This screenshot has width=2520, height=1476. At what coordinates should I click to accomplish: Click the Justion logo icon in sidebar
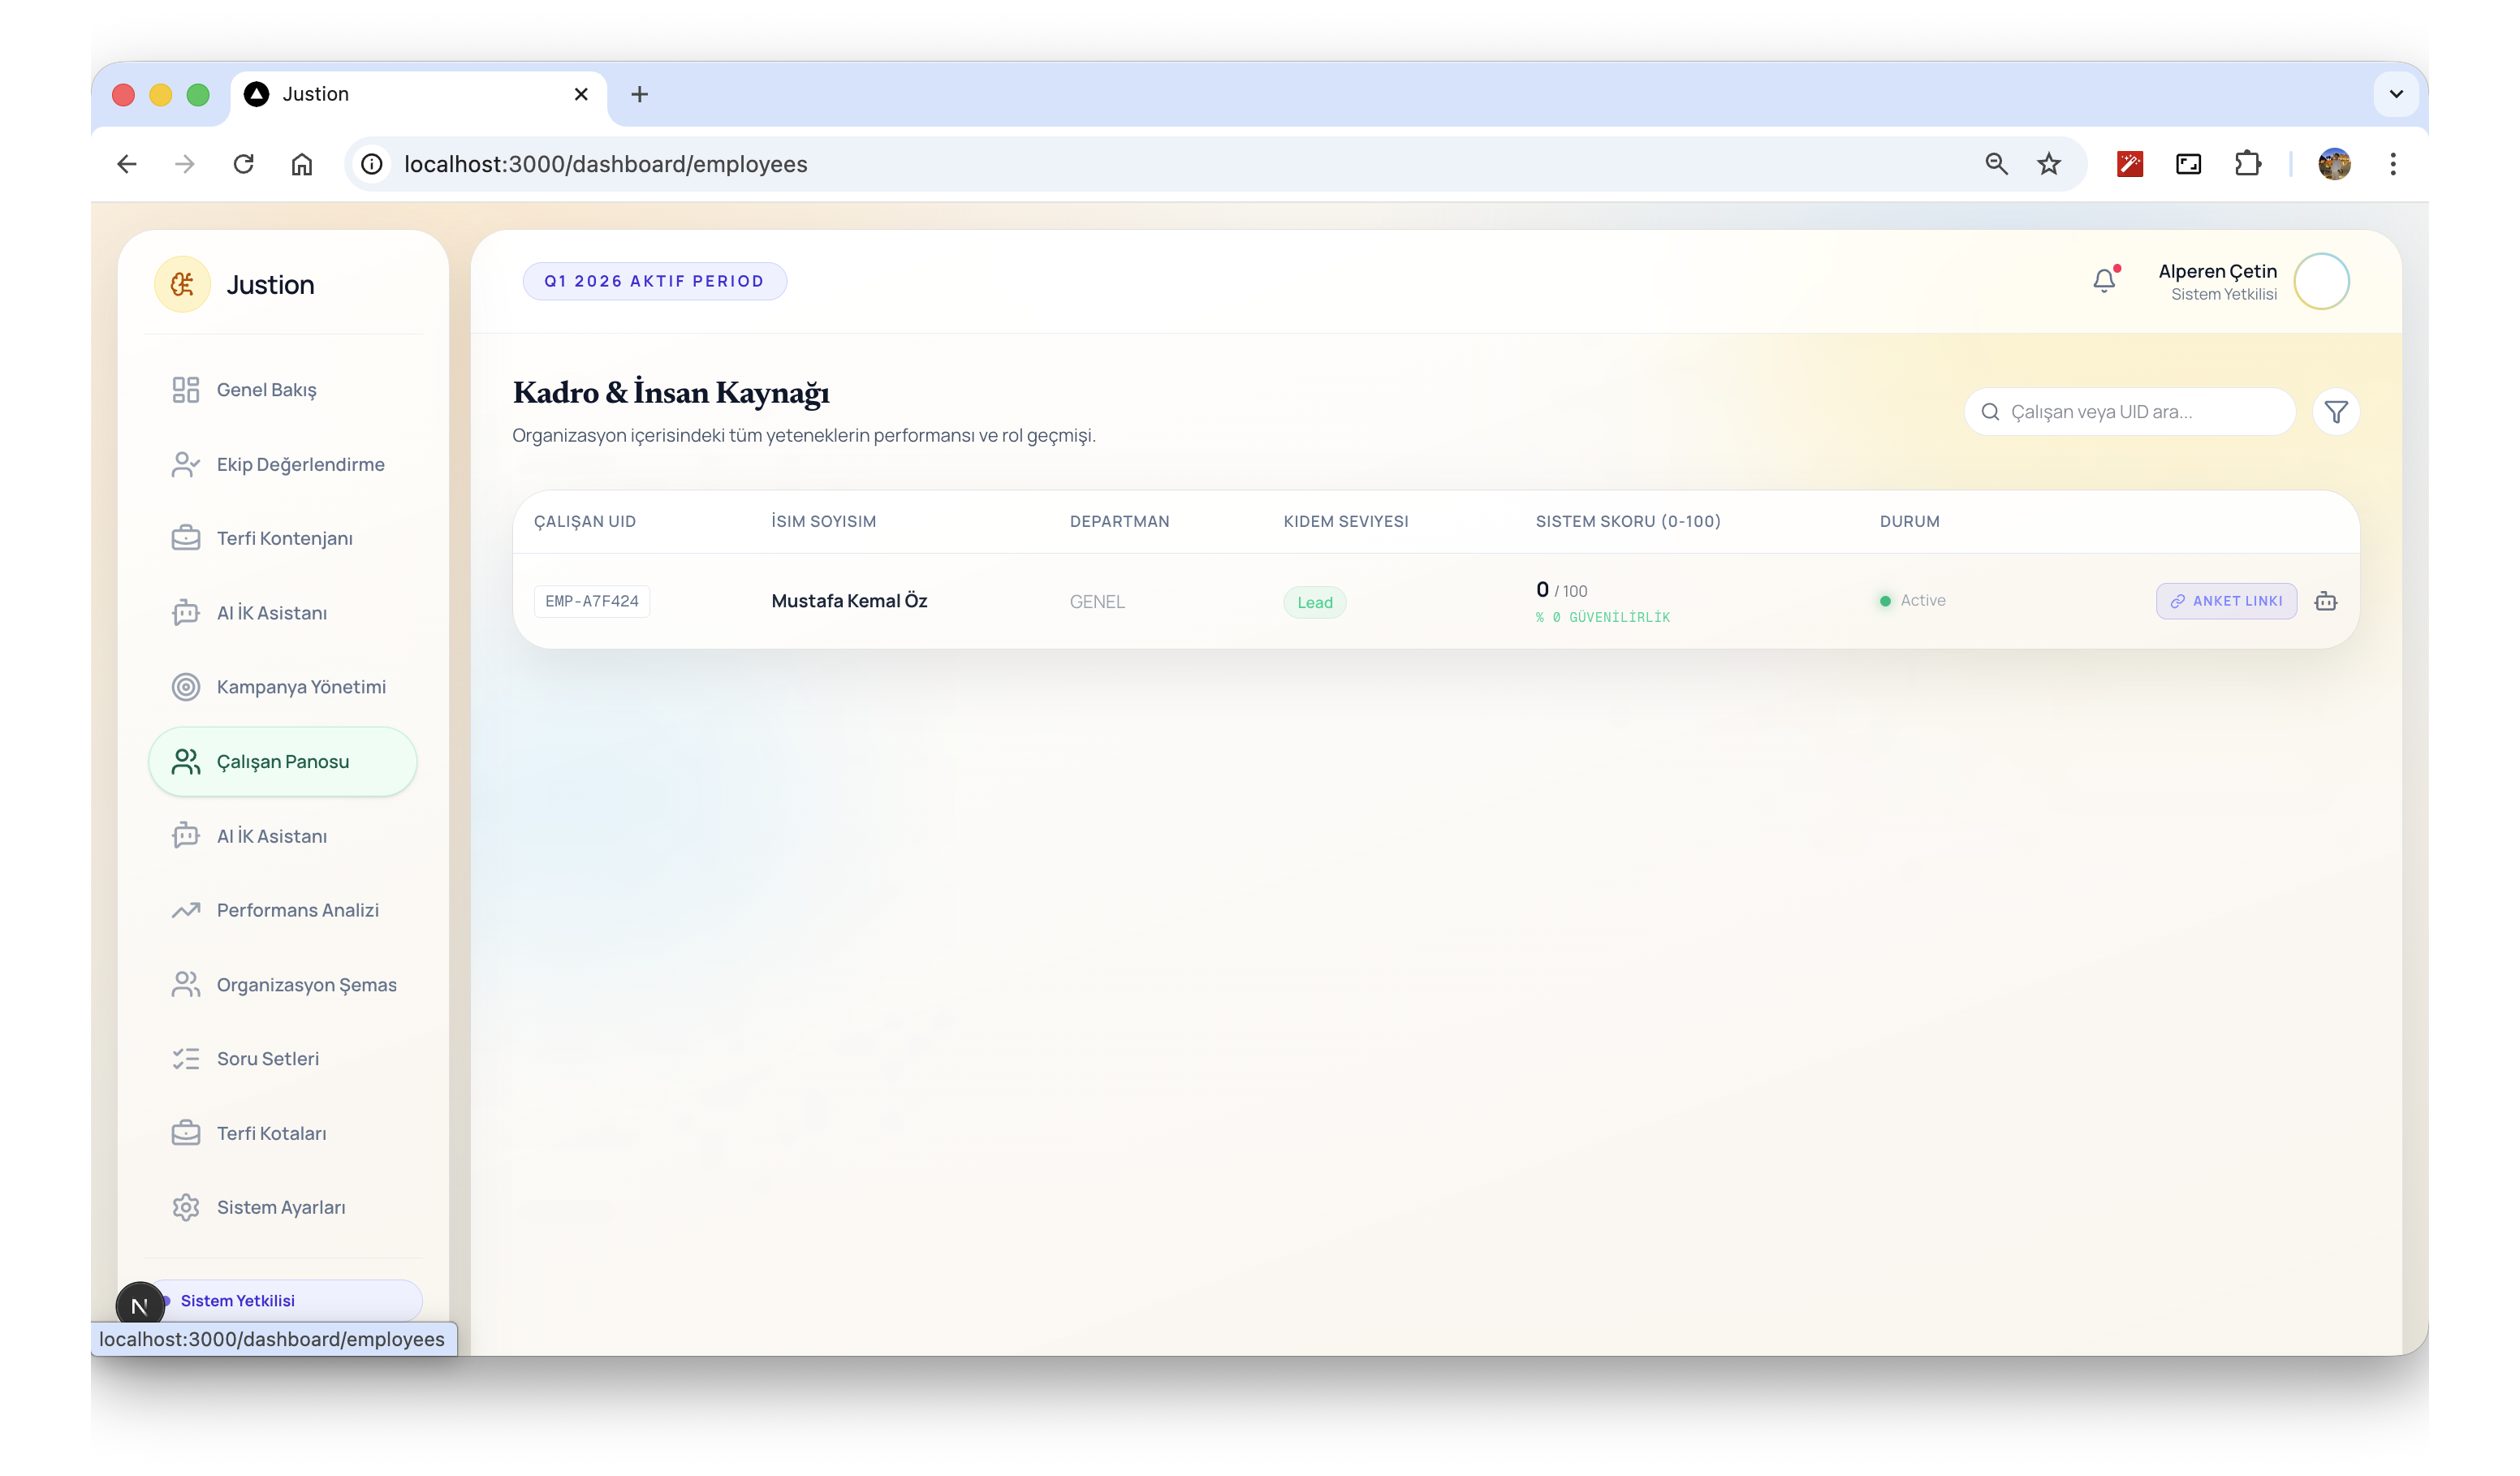[x=182, y=285]
